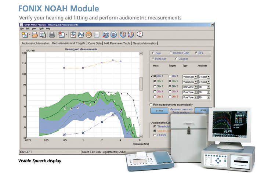Open the Edit menu
Image resolution: width=257 pixels, height=173 pixels.
[28, 29]
